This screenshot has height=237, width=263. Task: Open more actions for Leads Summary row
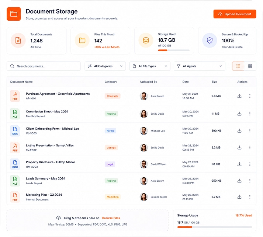(250, 181)
